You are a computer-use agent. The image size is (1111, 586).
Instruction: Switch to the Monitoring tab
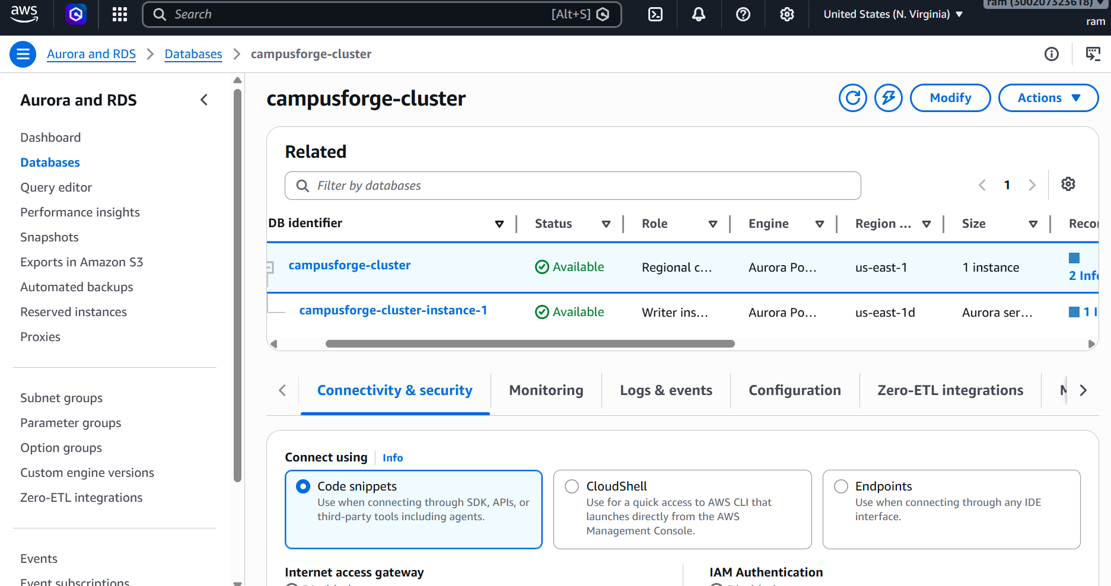click(x=546, y=390)
